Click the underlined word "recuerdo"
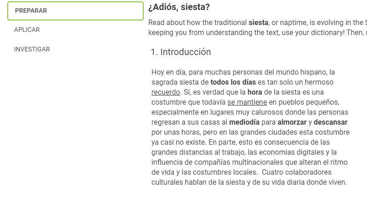367x207 pixels. [166, 92]
